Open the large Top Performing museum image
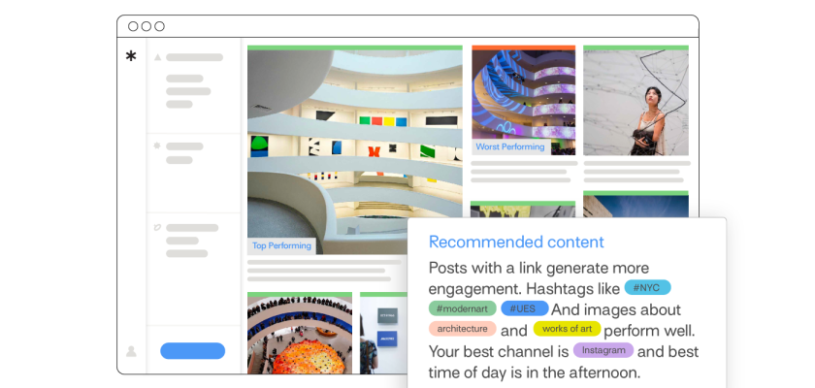Image resolution: width=815 pixels, height=388 pixels. [326, 145]
